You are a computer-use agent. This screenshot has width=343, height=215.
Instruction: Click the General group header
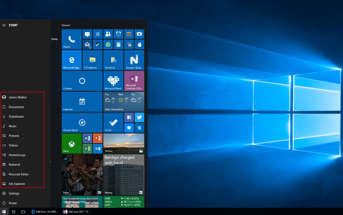(x=66, y=25)
